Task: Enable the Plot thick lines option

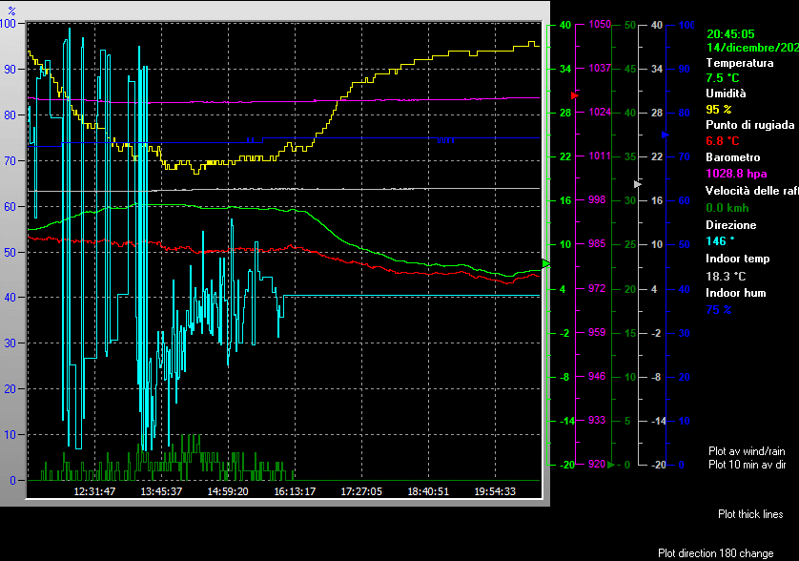Action: point(750,514)
